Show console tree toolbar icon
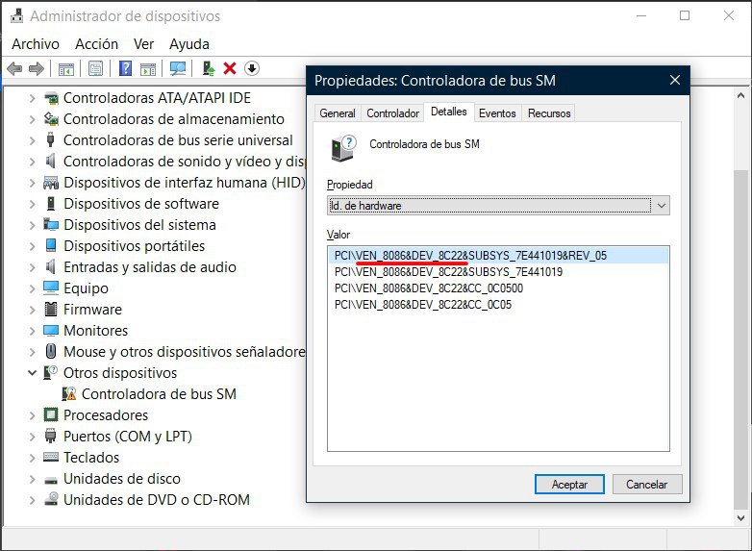752x551 pixels. (66, 69)
